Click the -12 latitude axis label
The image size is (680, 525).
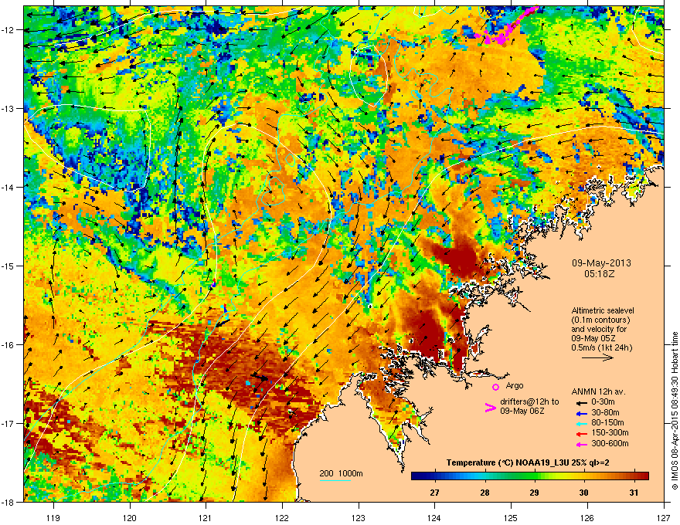point(8,30)
